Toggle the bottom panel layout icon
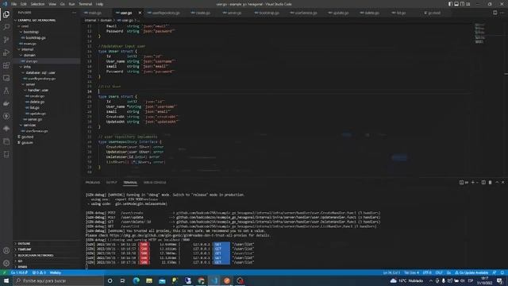The width and height of the screenshot is (508, 286). [456, 4]
